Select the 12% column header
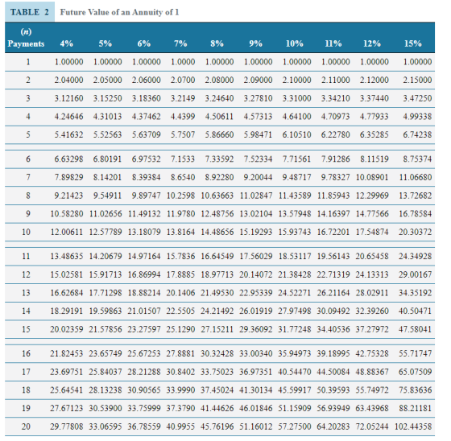Image resolution: width=451 pixels, height=441 pixels. pos(372,43)
